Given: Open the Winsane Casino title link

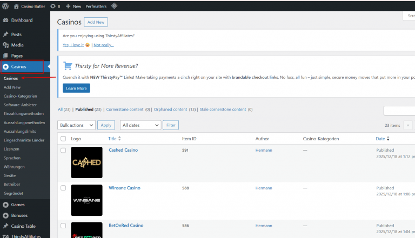Looking at the screenshot, I should coord(124,188).
